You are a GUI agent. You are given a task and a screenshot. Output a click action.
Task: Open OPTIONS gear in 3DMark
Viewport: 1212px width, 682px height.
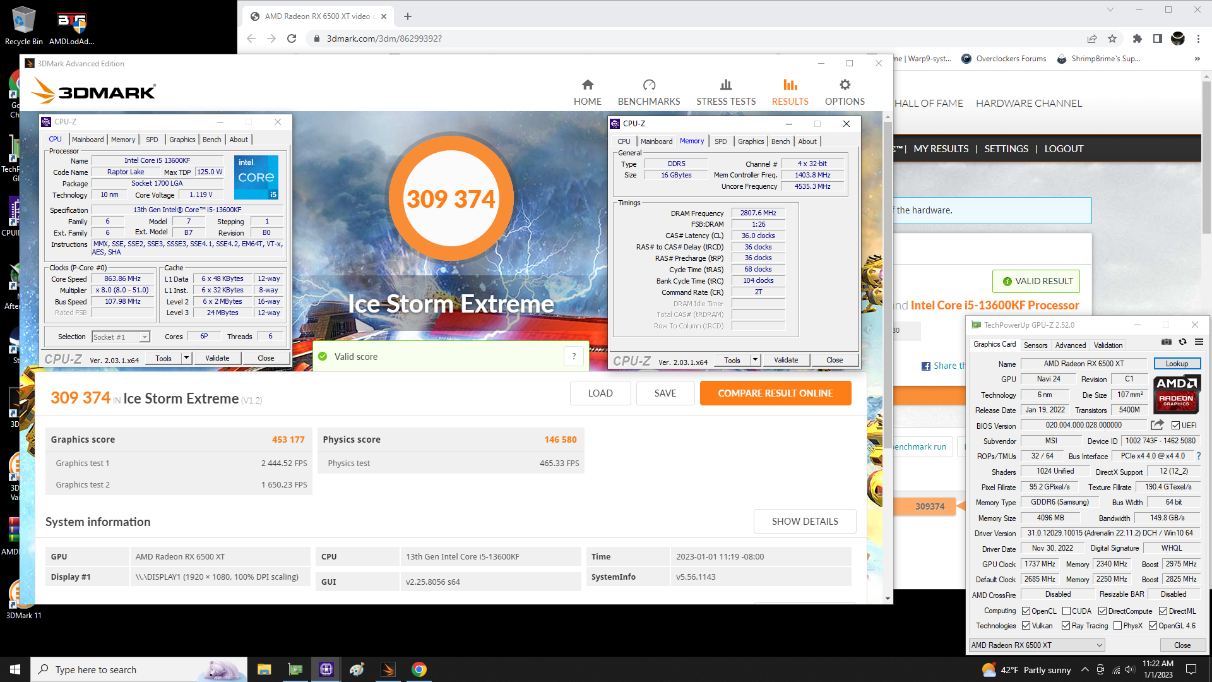point(845,92)
